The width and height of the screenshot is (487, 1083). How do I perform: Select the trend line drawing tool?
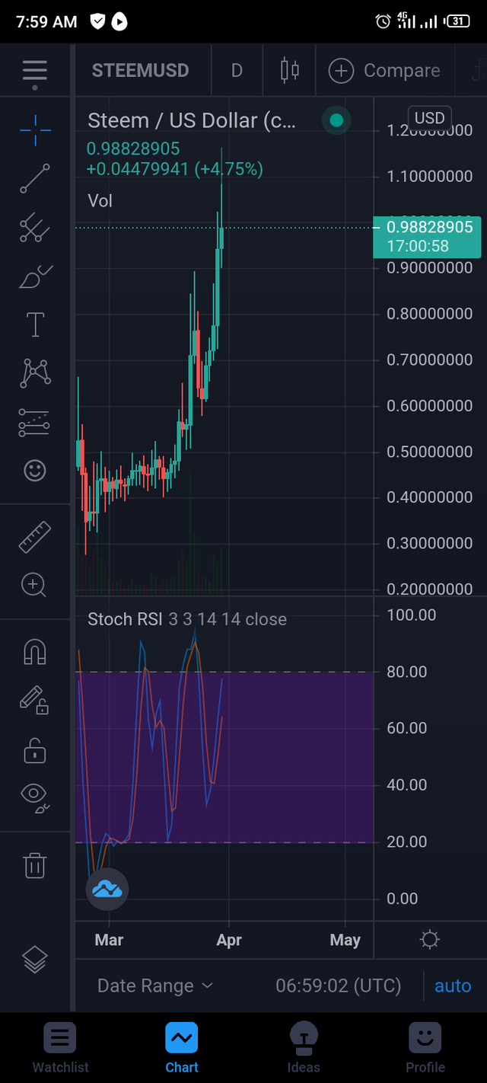pyautogui.click(x=35, y=178)
